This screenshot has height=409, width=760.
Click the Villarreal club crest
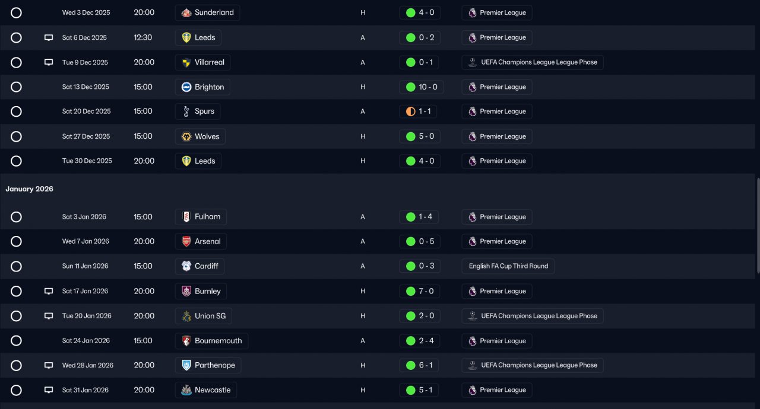[x=186, y=62]
